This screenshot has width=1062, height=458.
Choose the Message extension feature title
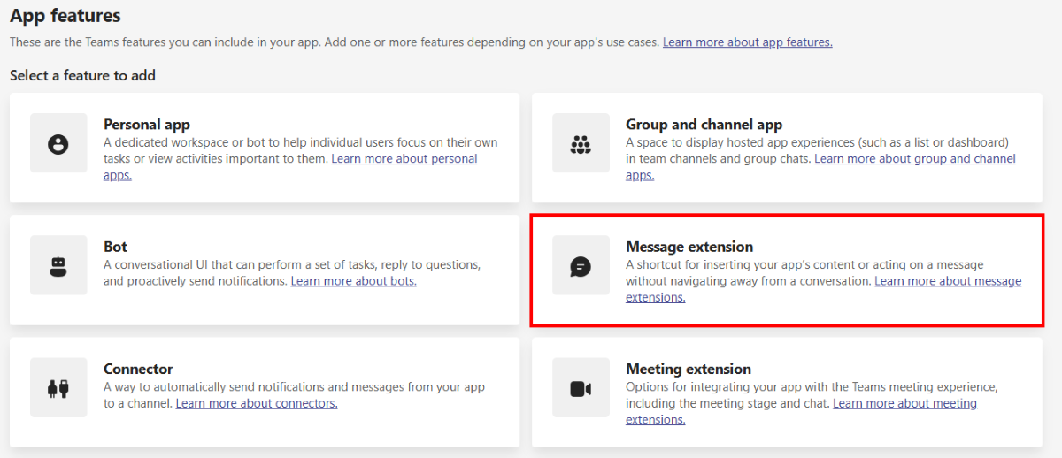coord(689,247)
